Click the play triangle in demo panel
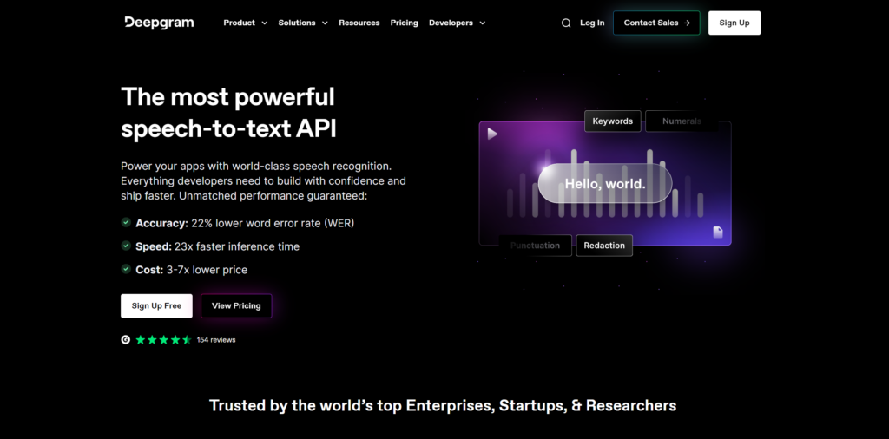Image resolution: width=889 pixels, height=439 pixels. [x=492, y=134]
